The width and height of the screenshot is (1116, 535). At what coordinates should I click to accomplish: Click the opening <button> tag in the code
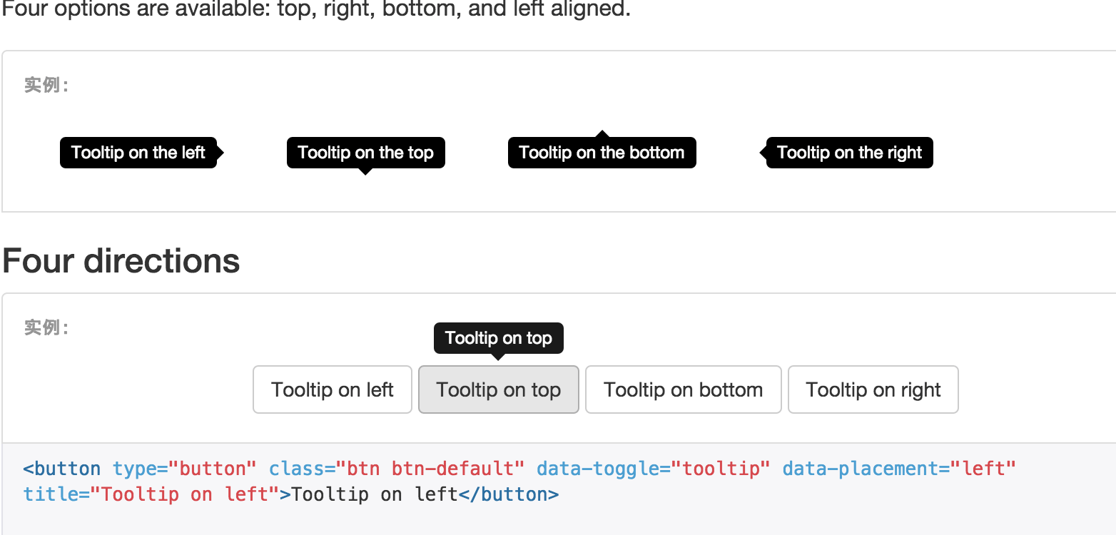[x=63, y=468]
